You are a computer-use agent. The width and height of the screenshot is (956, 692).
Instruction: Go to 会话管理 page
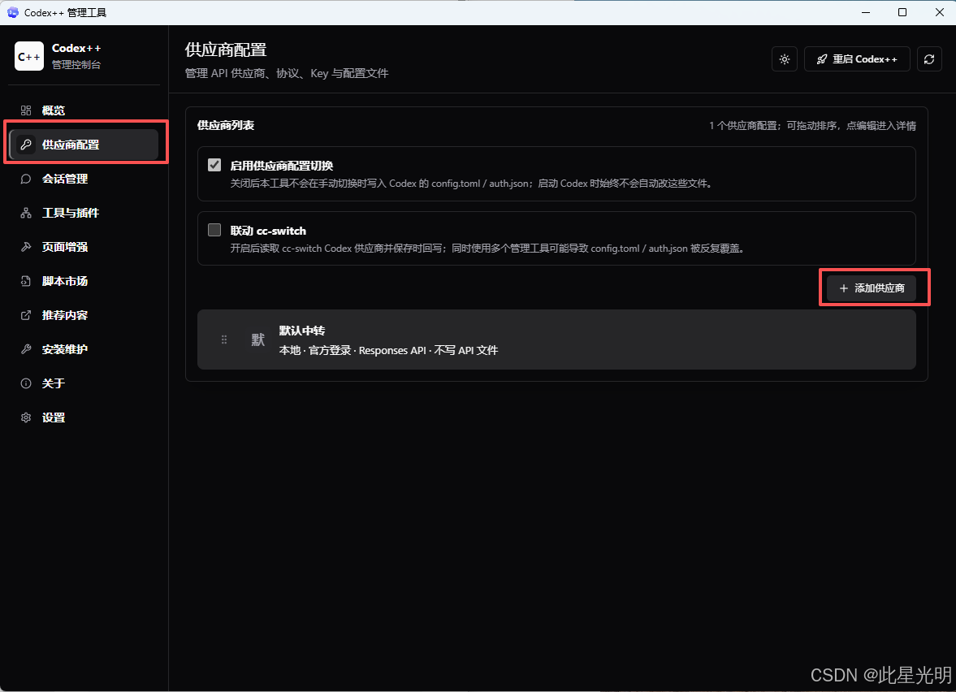click(84, 179)
